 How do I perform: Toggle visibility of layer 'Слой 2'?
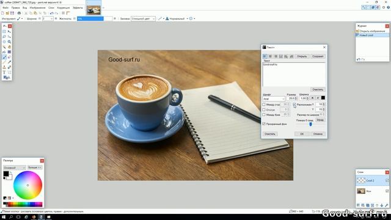[387, 180]
